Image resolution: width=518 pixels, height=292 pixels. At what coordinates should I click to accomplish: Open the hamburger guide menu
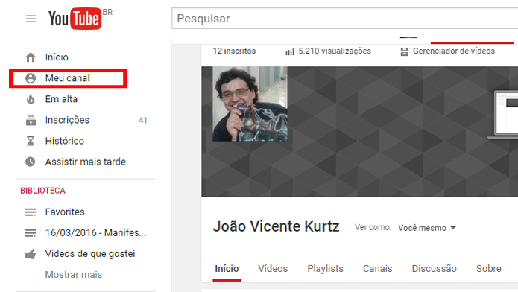tap(31, 19)
